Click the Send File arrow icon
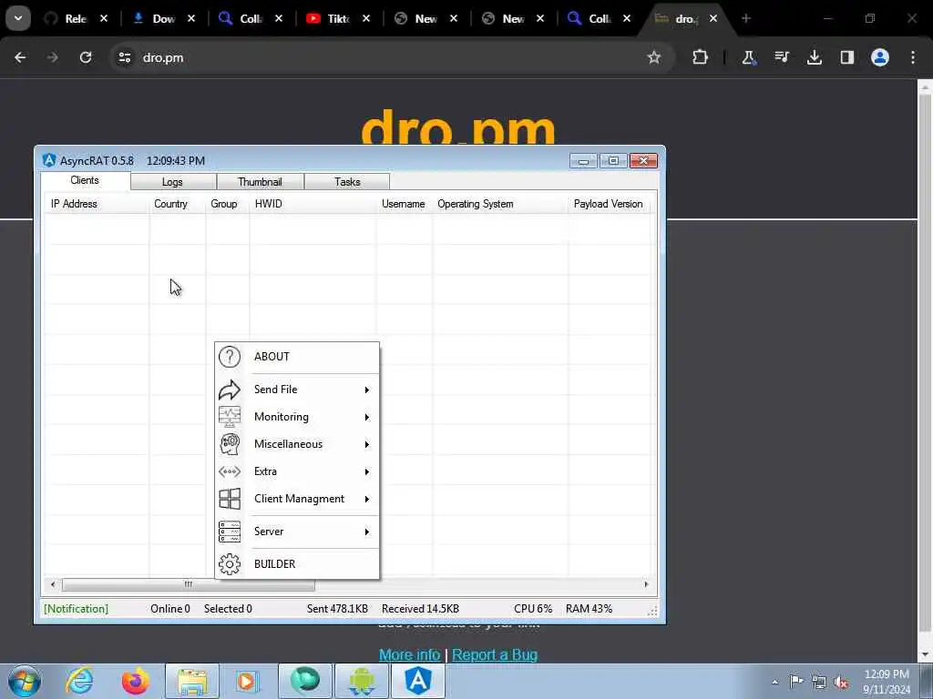The image size is (933, 699). [229, 390]
